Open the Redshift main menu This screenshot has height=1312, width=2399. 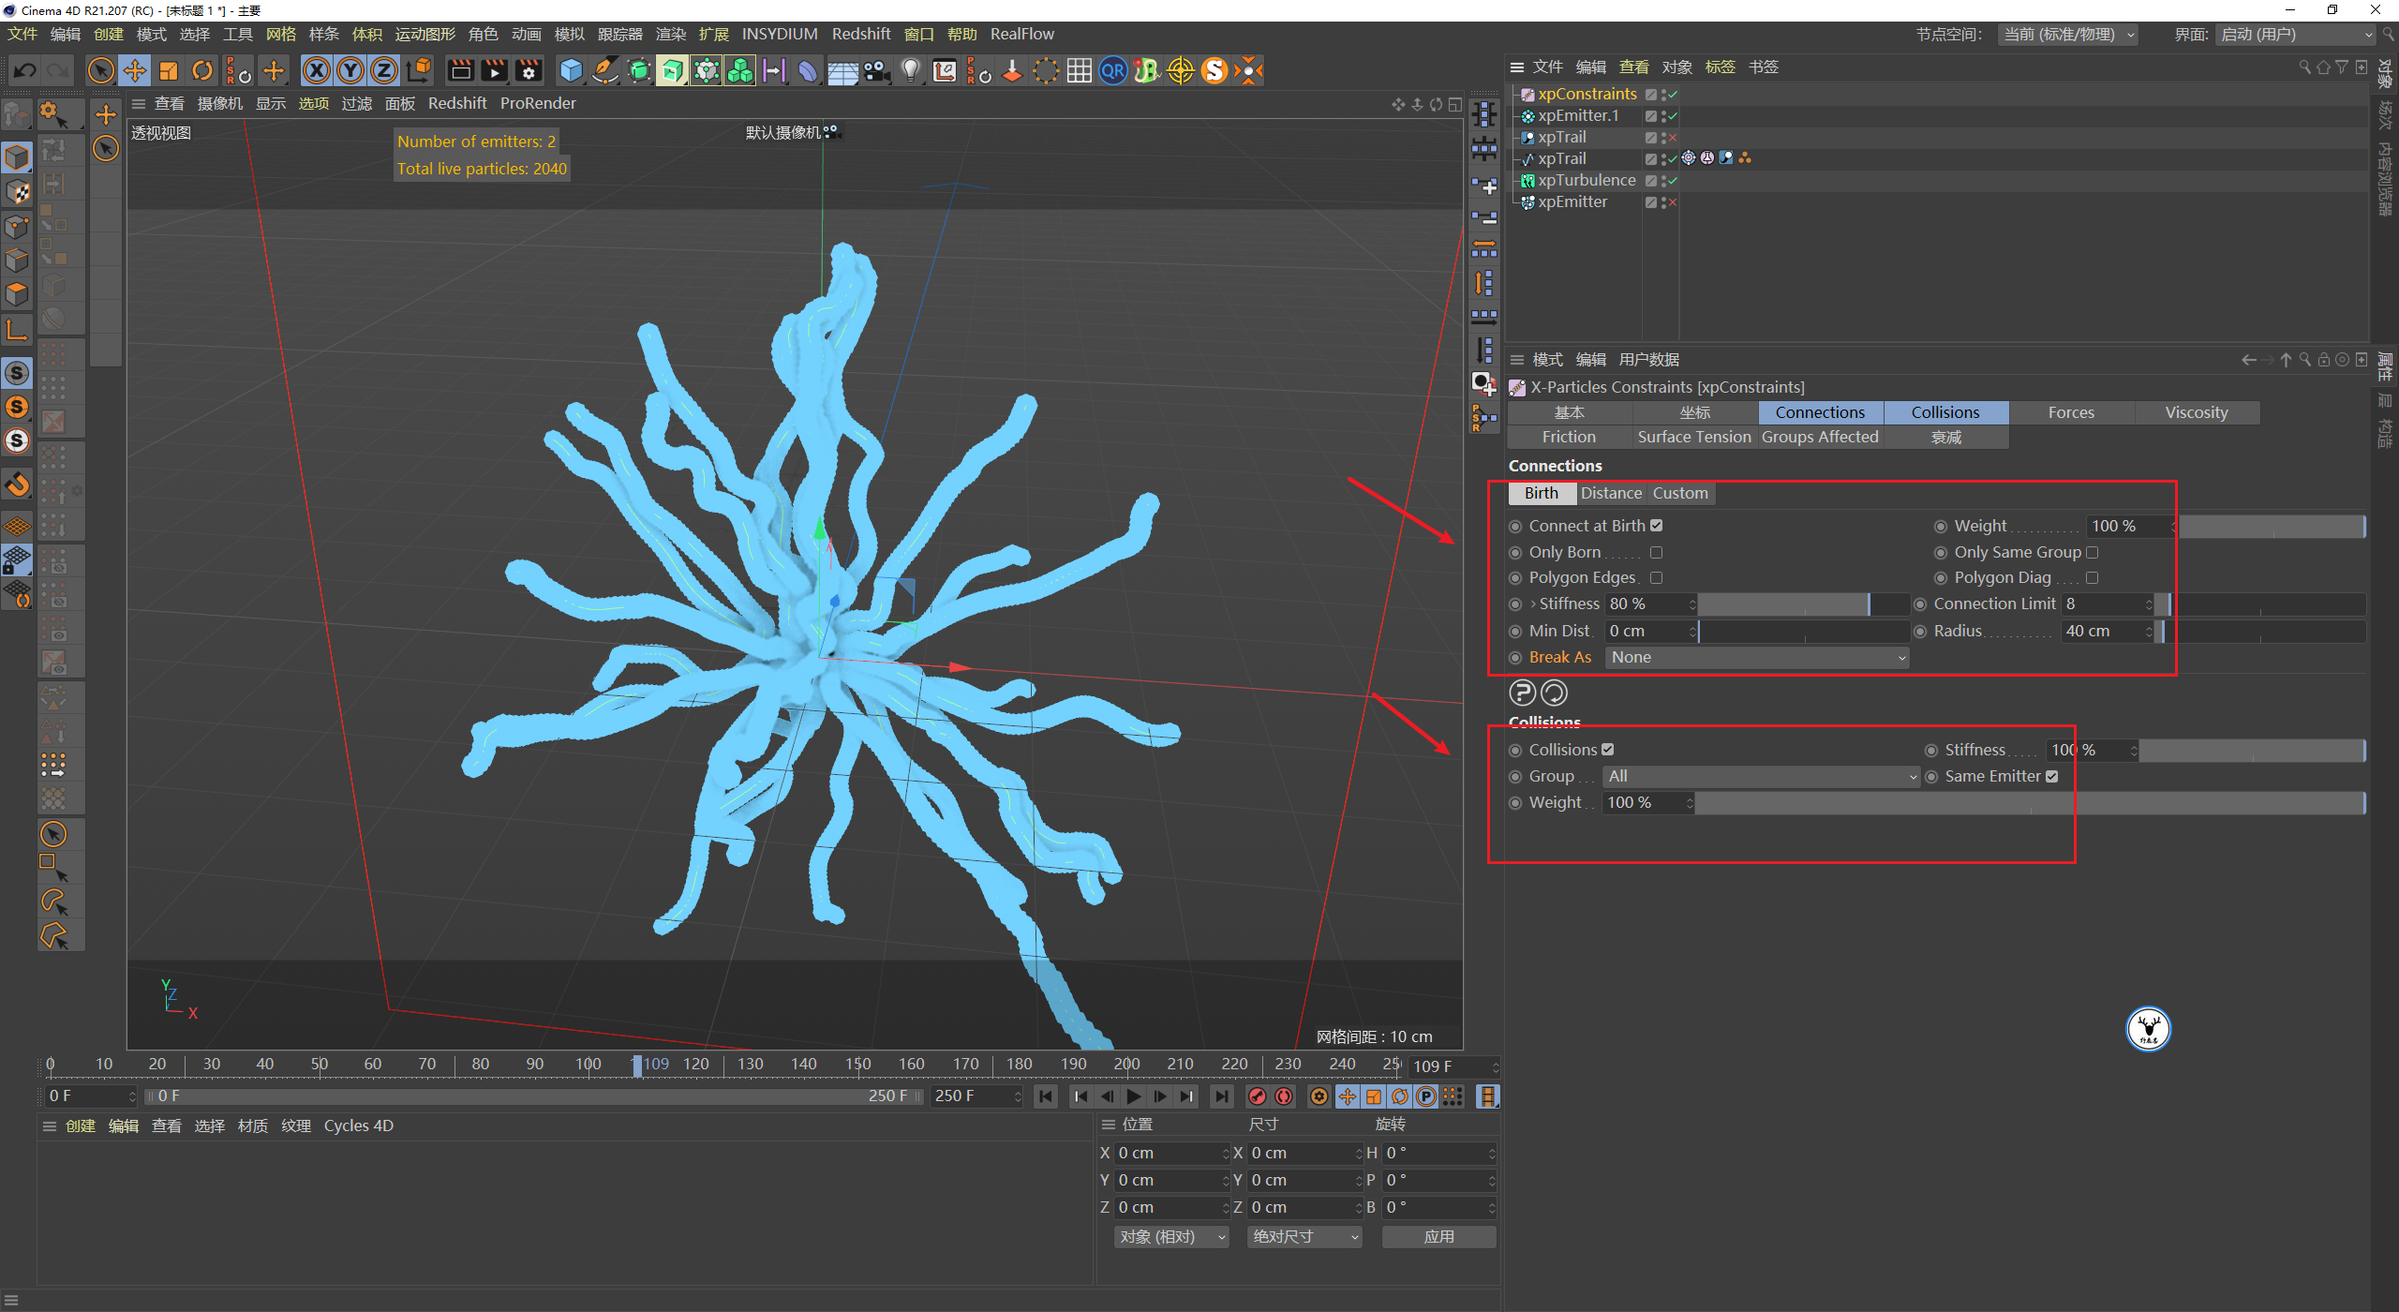click(861, 34)
